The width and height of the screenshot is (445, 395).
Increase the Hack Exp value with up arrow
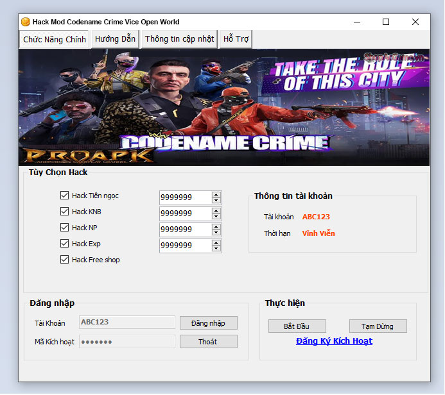[x=216, y=243]
